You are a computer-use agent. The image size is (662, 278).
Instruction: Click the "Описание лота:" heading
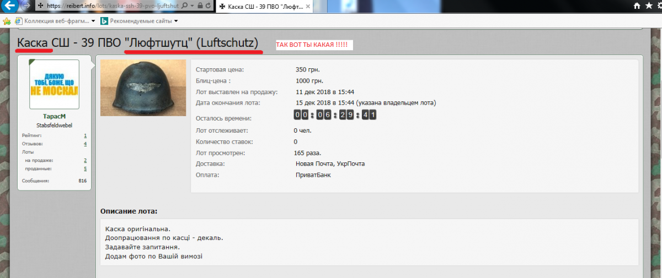[129, 211]
